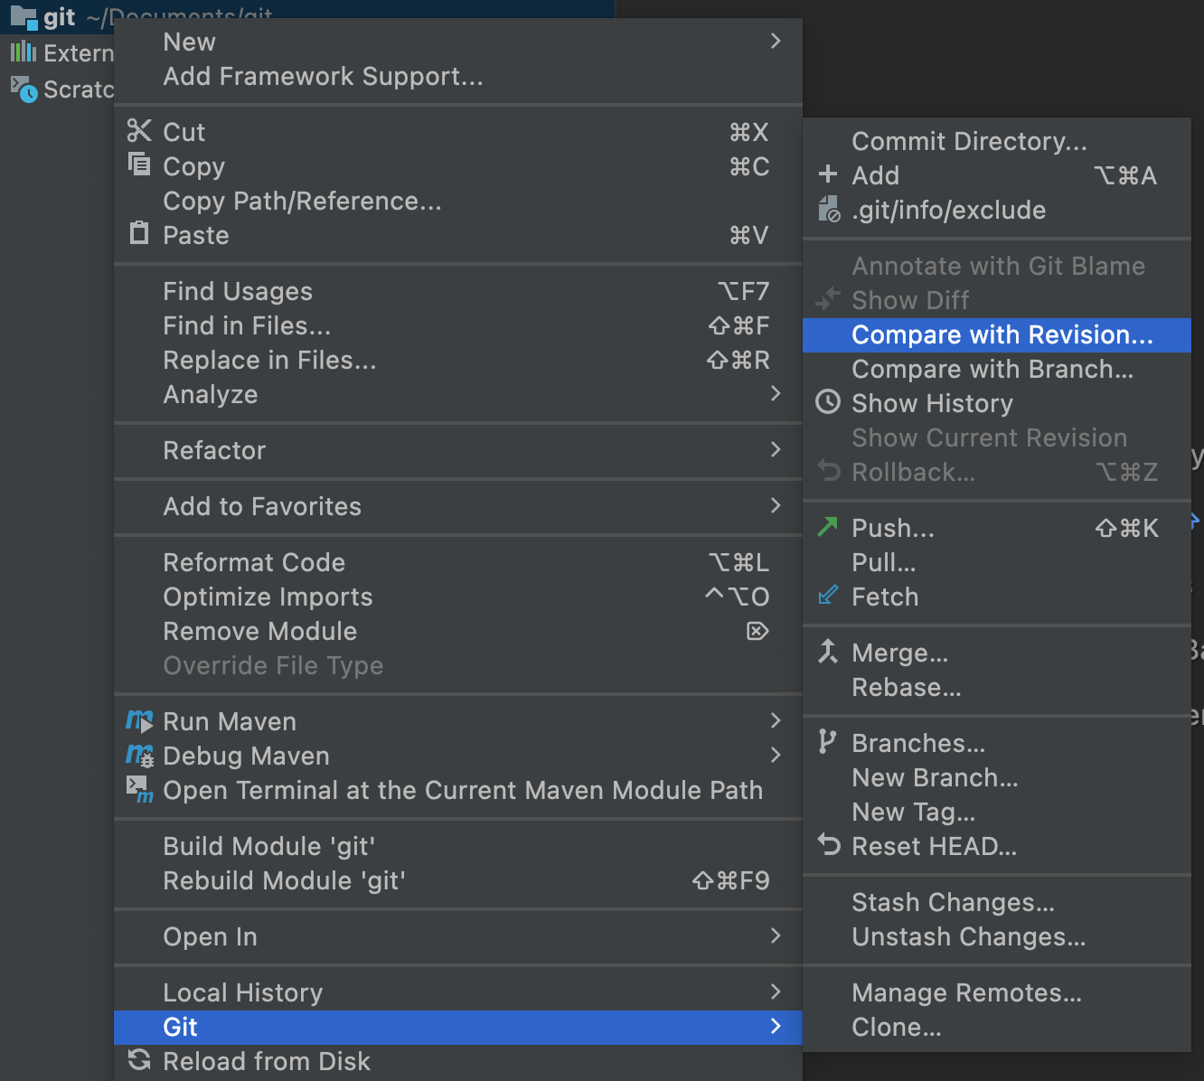Click the Branches fork icon
This screenshot has height=1081, width=1204.
coord(827,742)
